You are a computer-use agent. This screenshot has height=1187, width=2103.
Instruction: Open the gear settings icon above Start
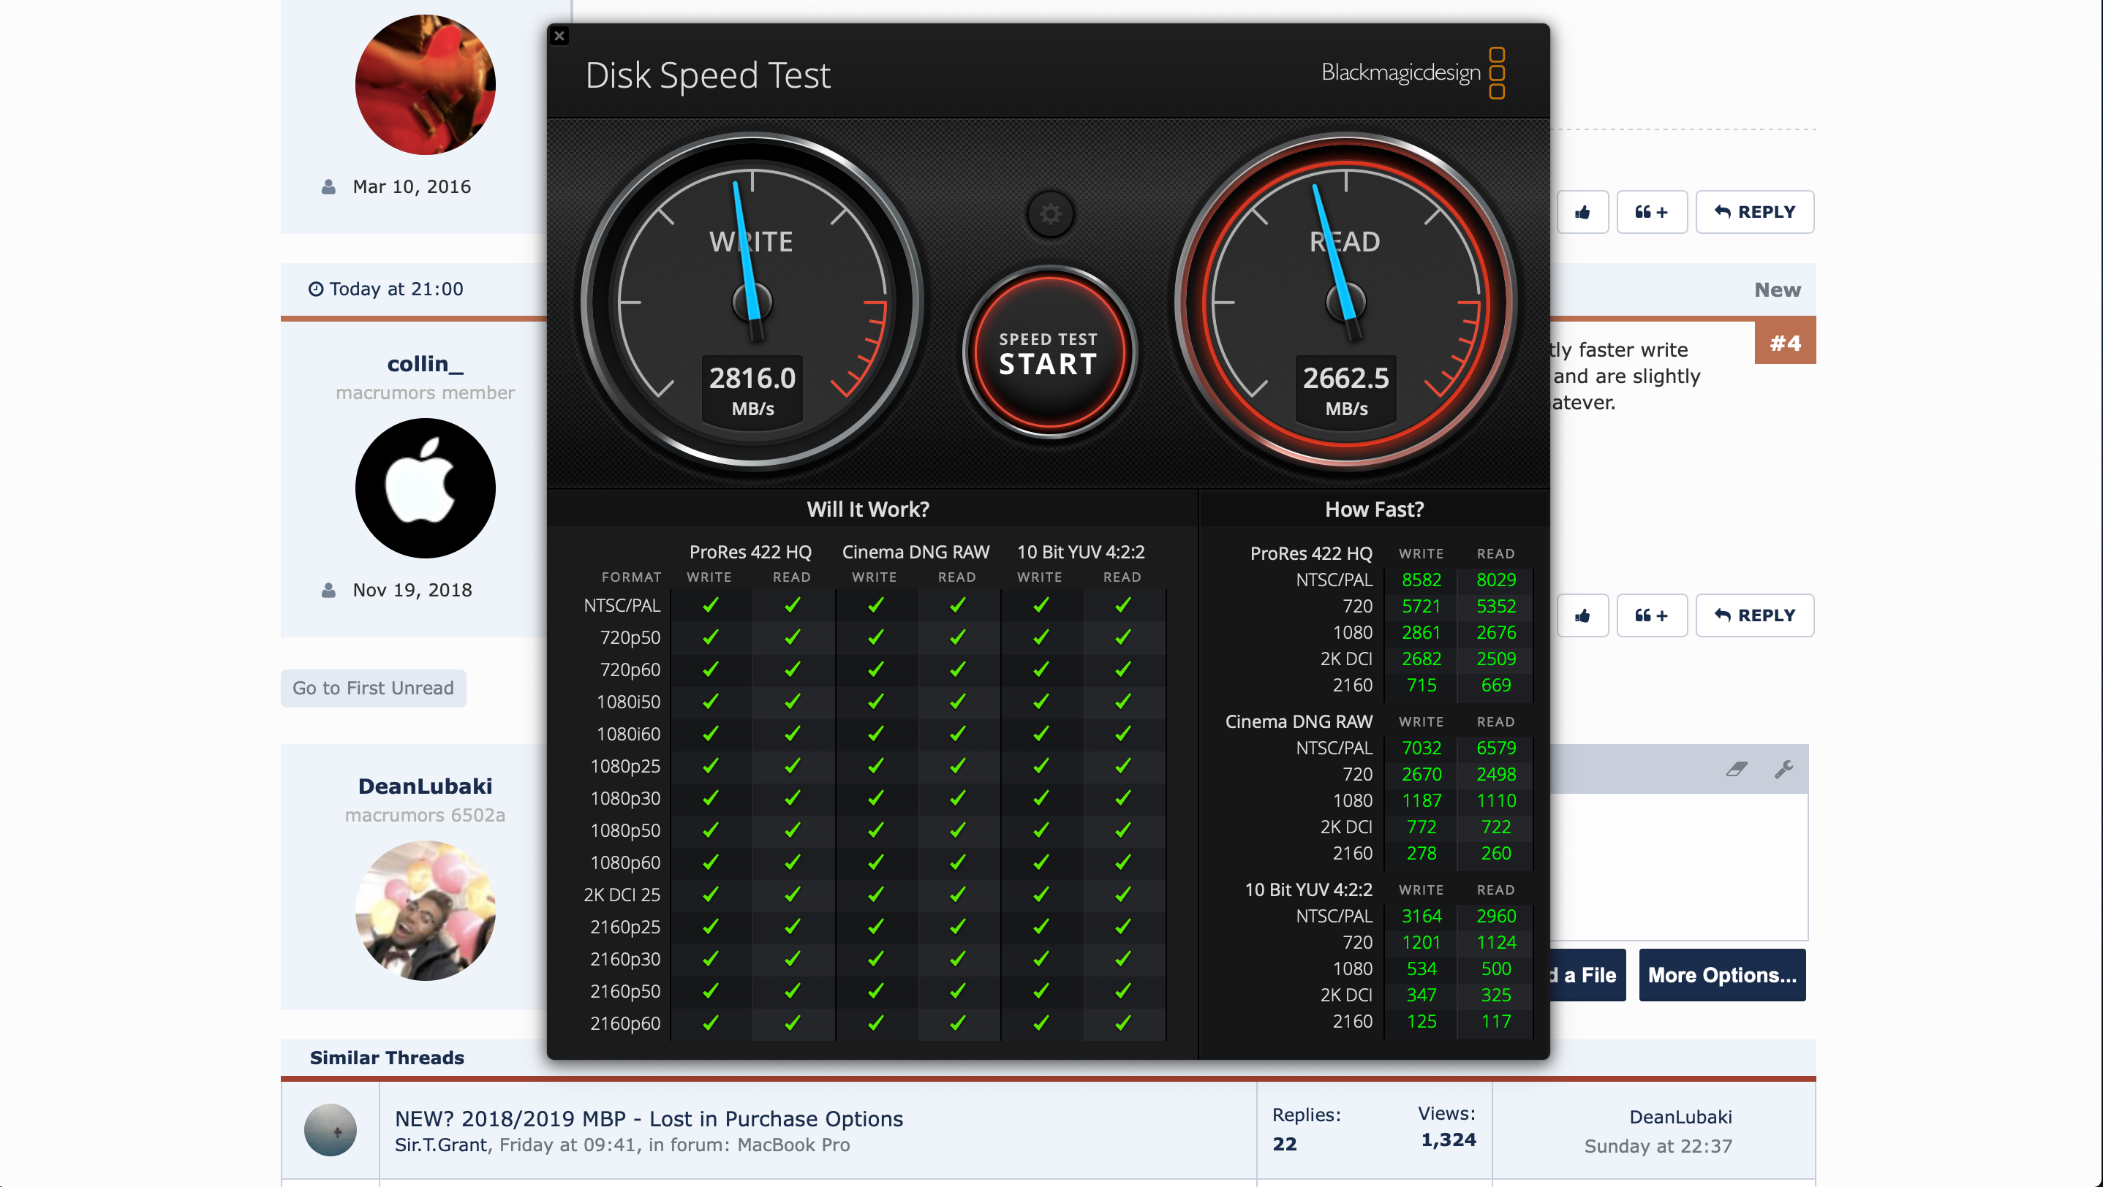pyautogui.click(x=1050, y=215)
